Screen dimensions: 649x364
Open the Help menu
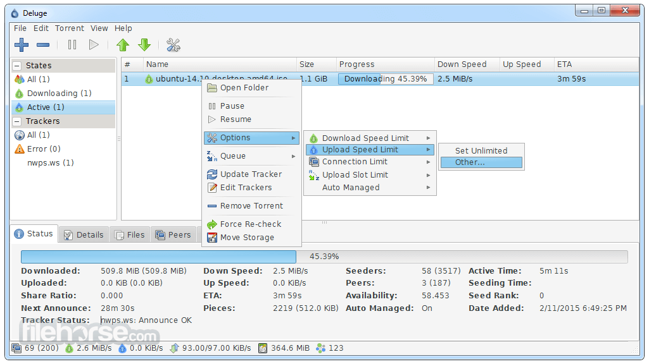pos(123,28)
